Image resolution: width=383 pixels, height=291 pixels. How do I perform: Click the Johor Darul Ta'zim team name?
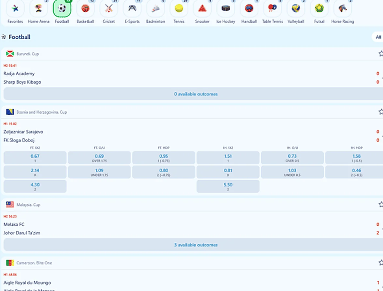click(22, 233)
